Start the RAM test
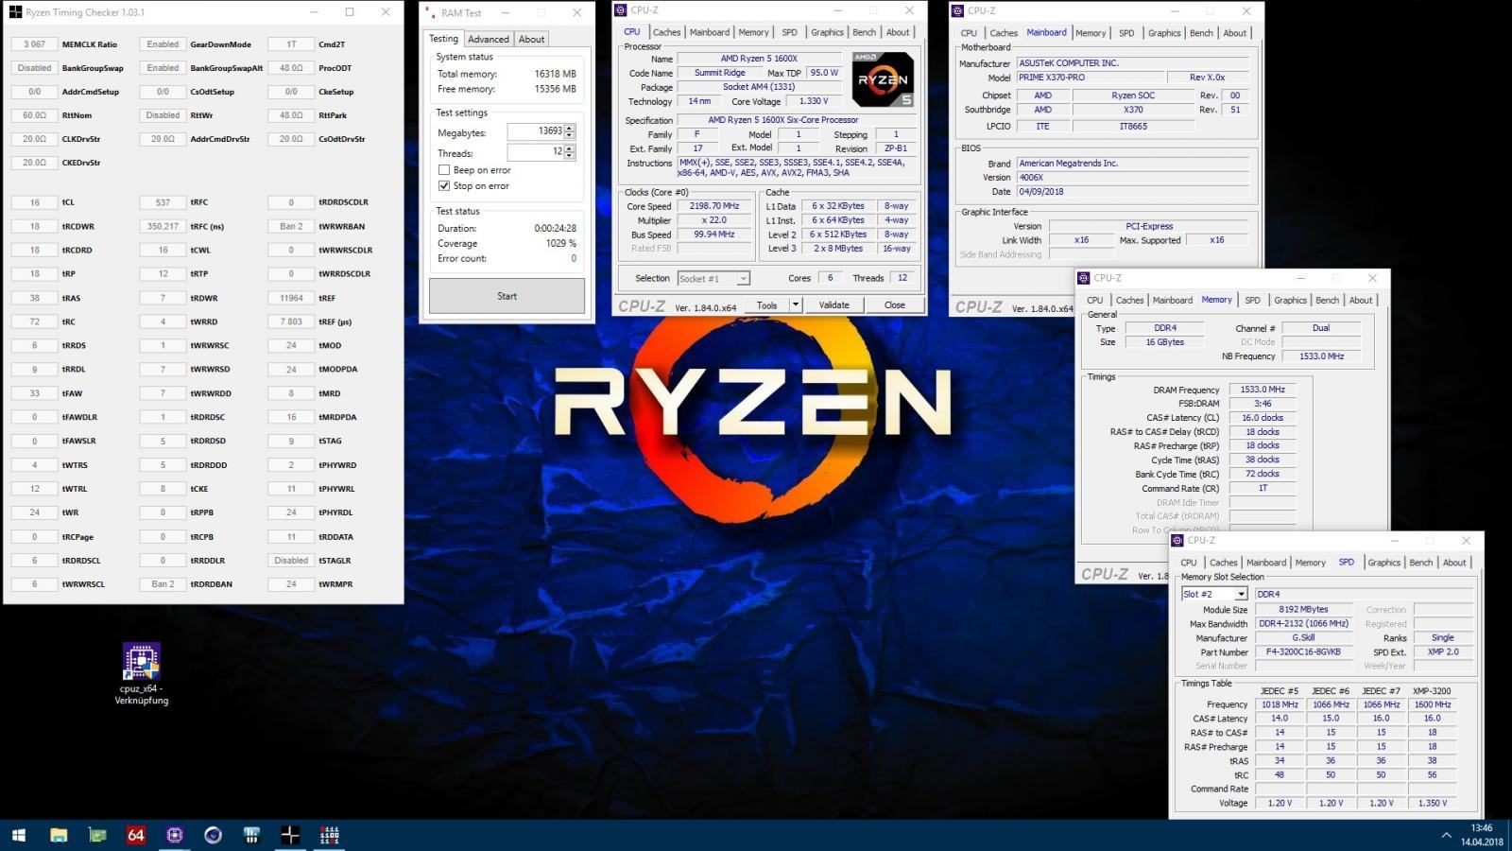Image resolution: width=1512 pixels, height=851 pixels. (x=507, y=296)
